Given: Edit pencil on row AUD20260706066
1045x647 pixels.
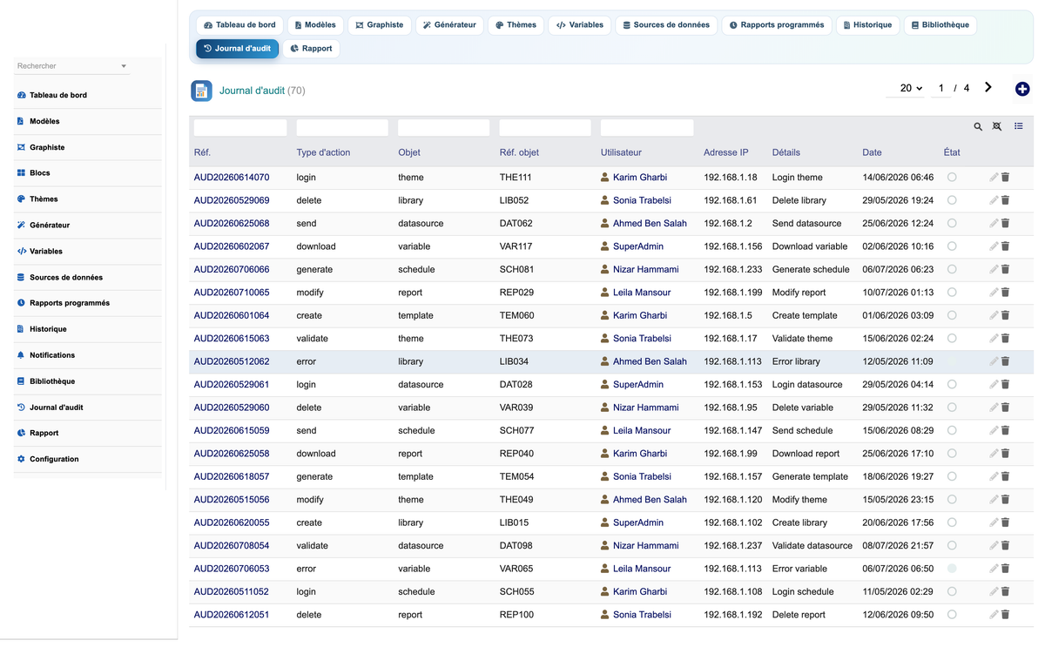Looking at the screenshot, I should (x=994, y=270).
